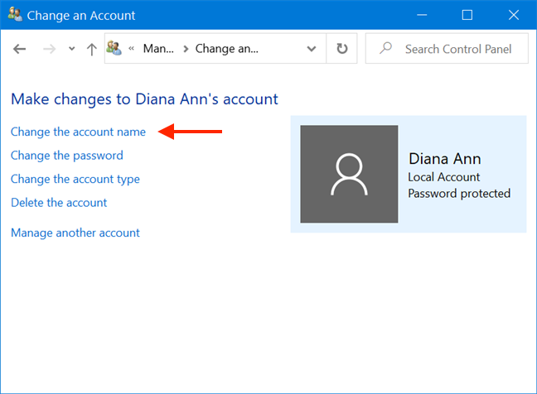Minimize the Change an Account window

click(422, 15)
